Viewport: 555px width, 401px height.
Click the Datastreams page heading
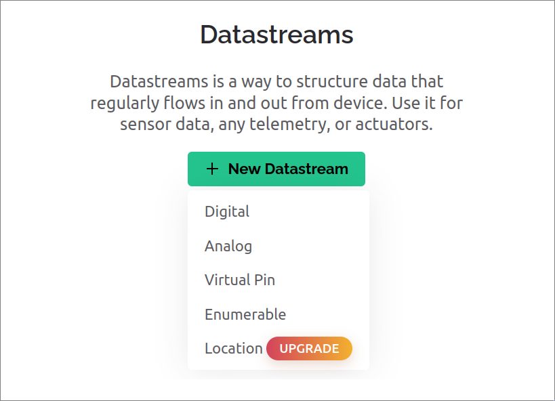pos(276,35)
